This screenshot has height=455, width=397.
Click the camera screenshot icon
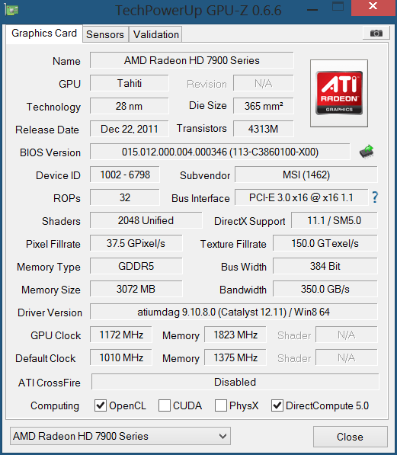click(x=376, y=33)
